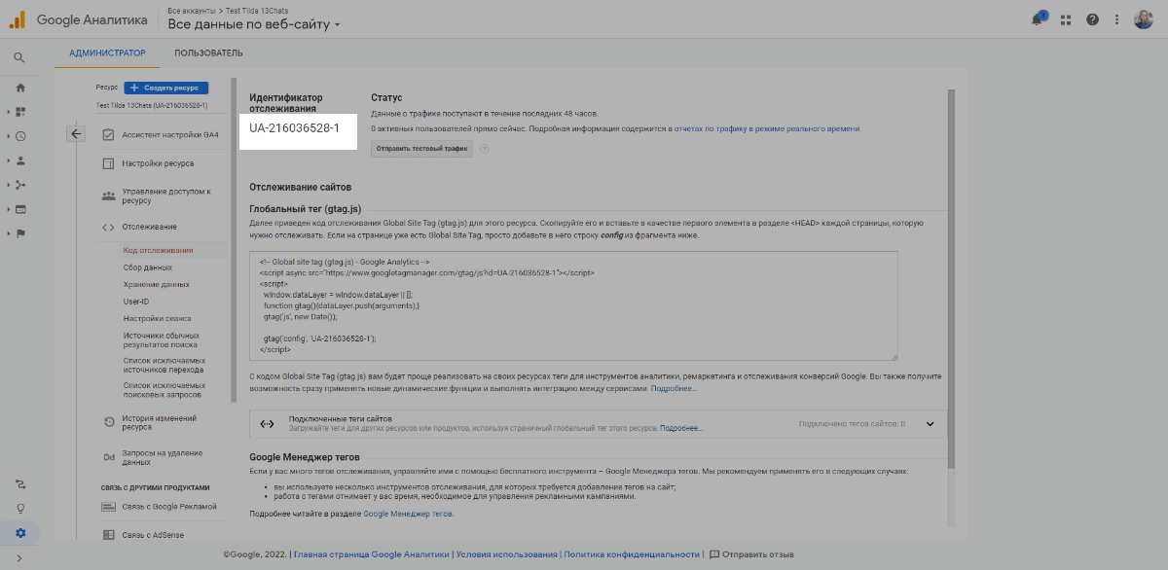Open the user account avatar
The width and height of the screenshot is (1168, 570).
click(x=1144, y=19)
